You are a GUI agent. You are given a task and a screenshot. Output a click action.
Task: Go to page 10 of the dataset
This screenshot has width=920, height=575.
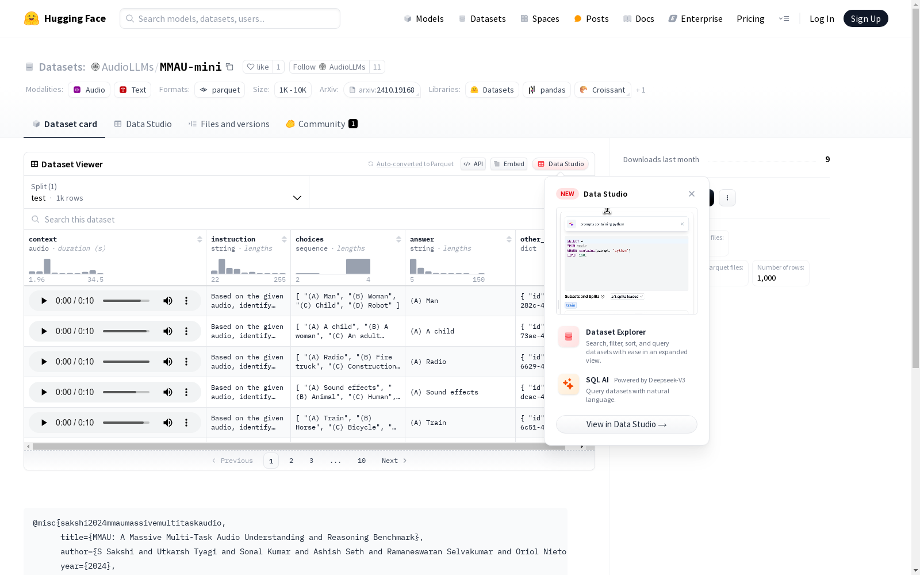362,461
